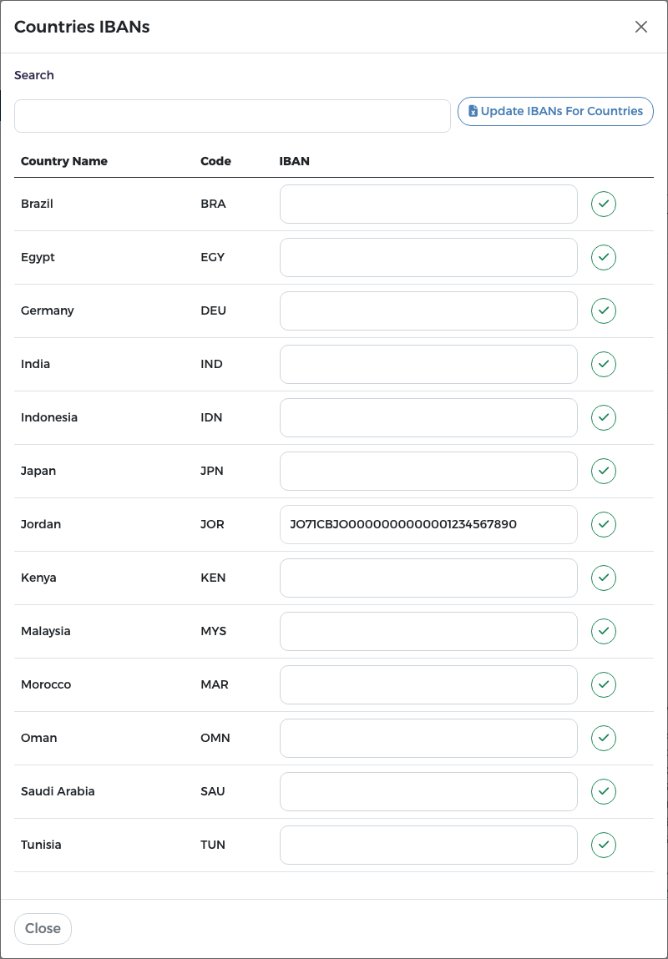Image resolution: width=668 pixels, height=959 pixels.
Task: Click the green checkmark for India
Action: pos(603,365)
